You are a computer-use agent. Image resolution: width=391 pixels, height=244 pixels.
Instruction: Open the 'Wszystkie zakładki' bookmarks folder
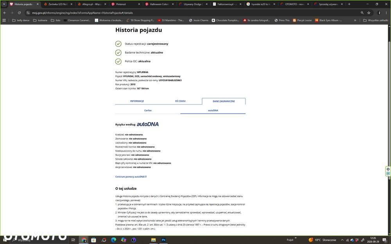click(375, 20)
